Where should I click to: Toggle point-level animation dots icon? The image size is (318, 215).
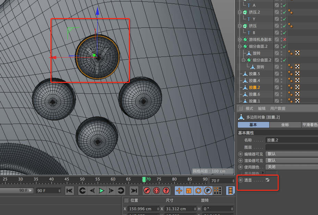(x=217, y=191)
